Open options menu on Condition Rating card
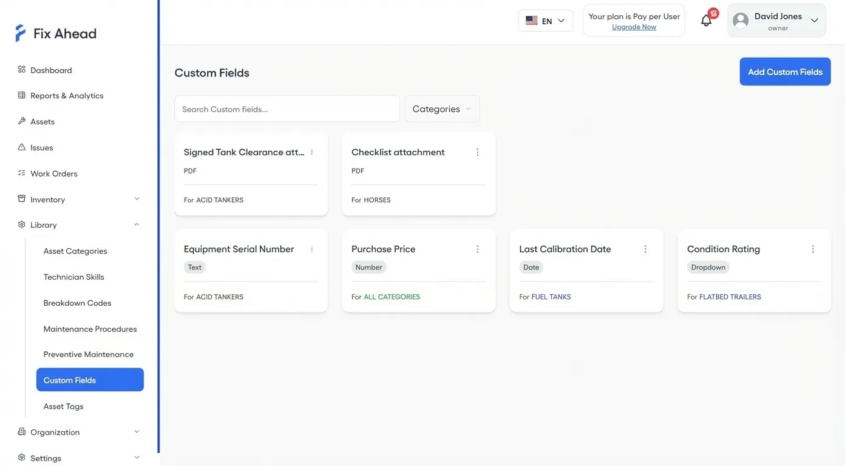The height and width of the screenshot is (466, 845). [x=813, y=249]
